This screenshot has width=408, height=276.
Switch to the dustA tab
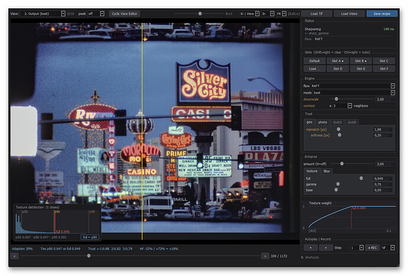tap(337, 122)
